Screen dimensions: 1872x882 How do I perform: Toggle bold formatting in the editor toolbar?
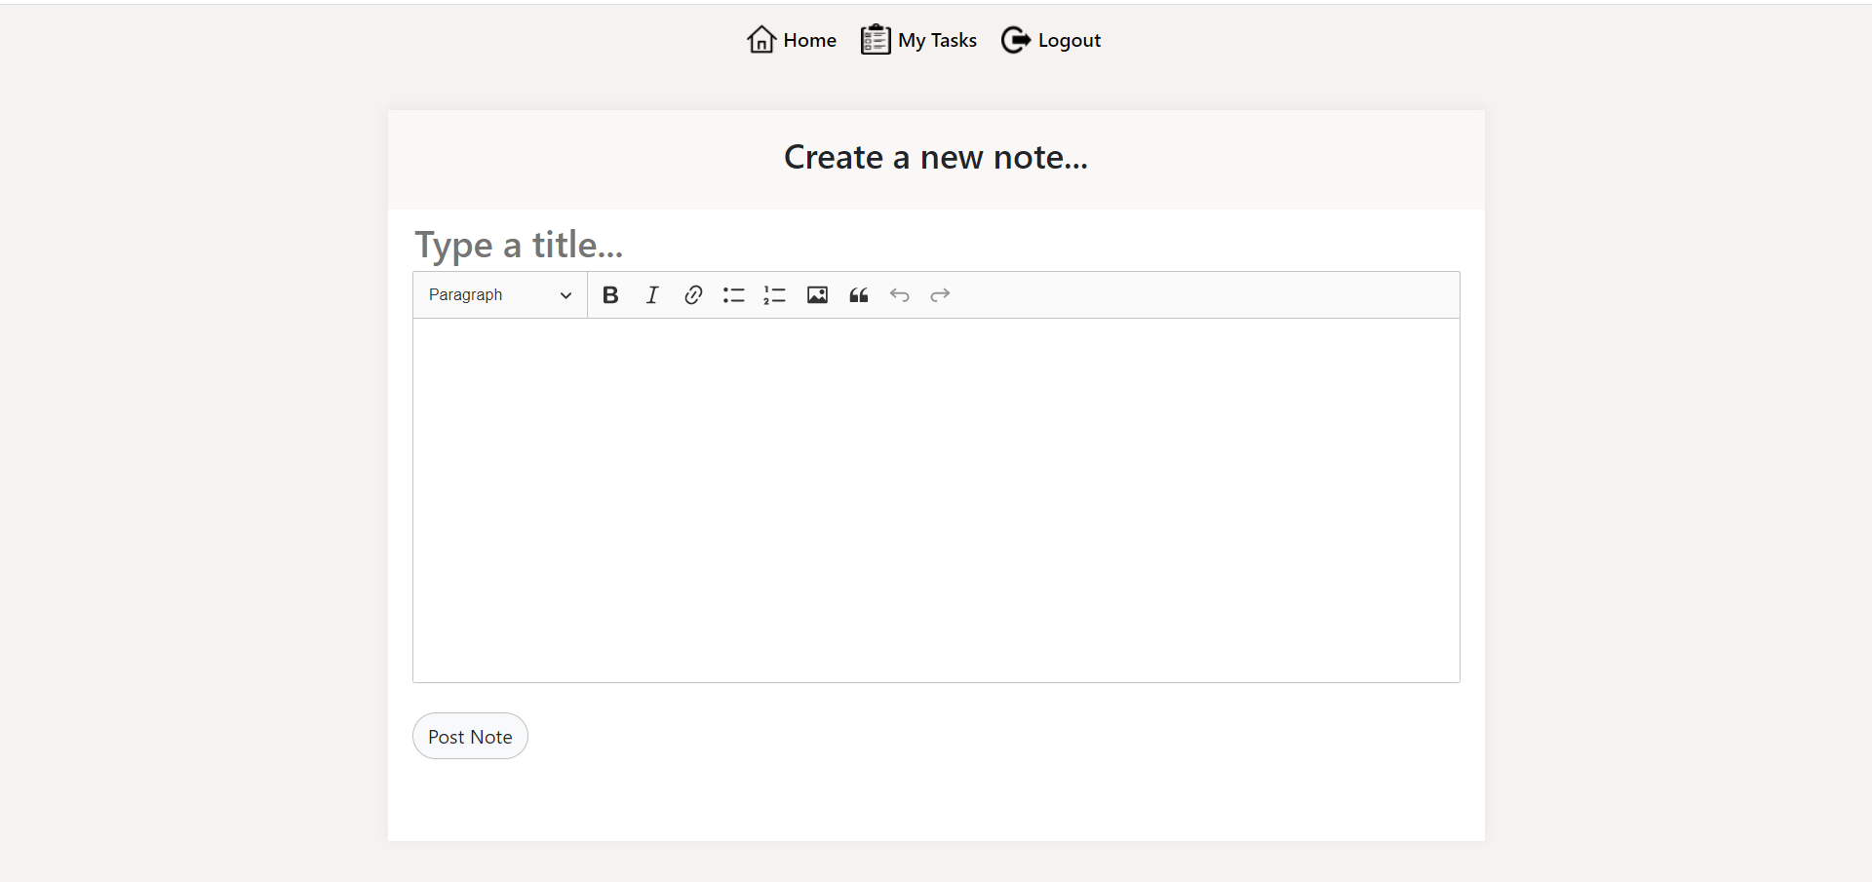click(x=610, y=295)
